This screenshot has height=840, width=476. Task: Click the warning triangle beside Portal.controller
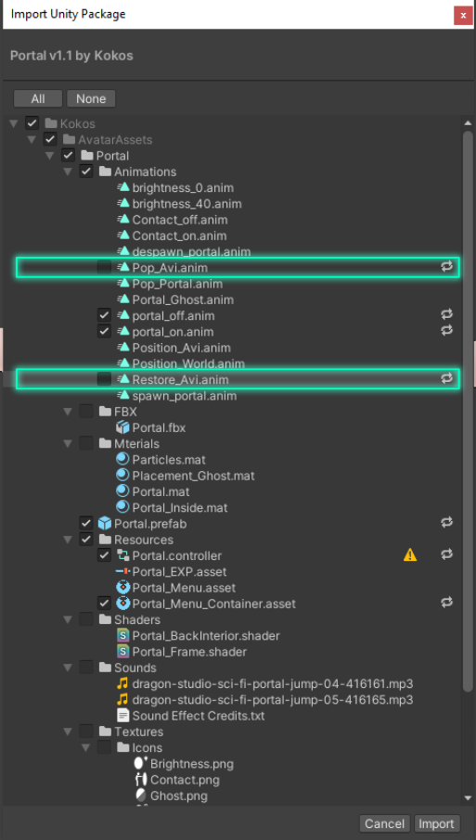click(410, 555)
